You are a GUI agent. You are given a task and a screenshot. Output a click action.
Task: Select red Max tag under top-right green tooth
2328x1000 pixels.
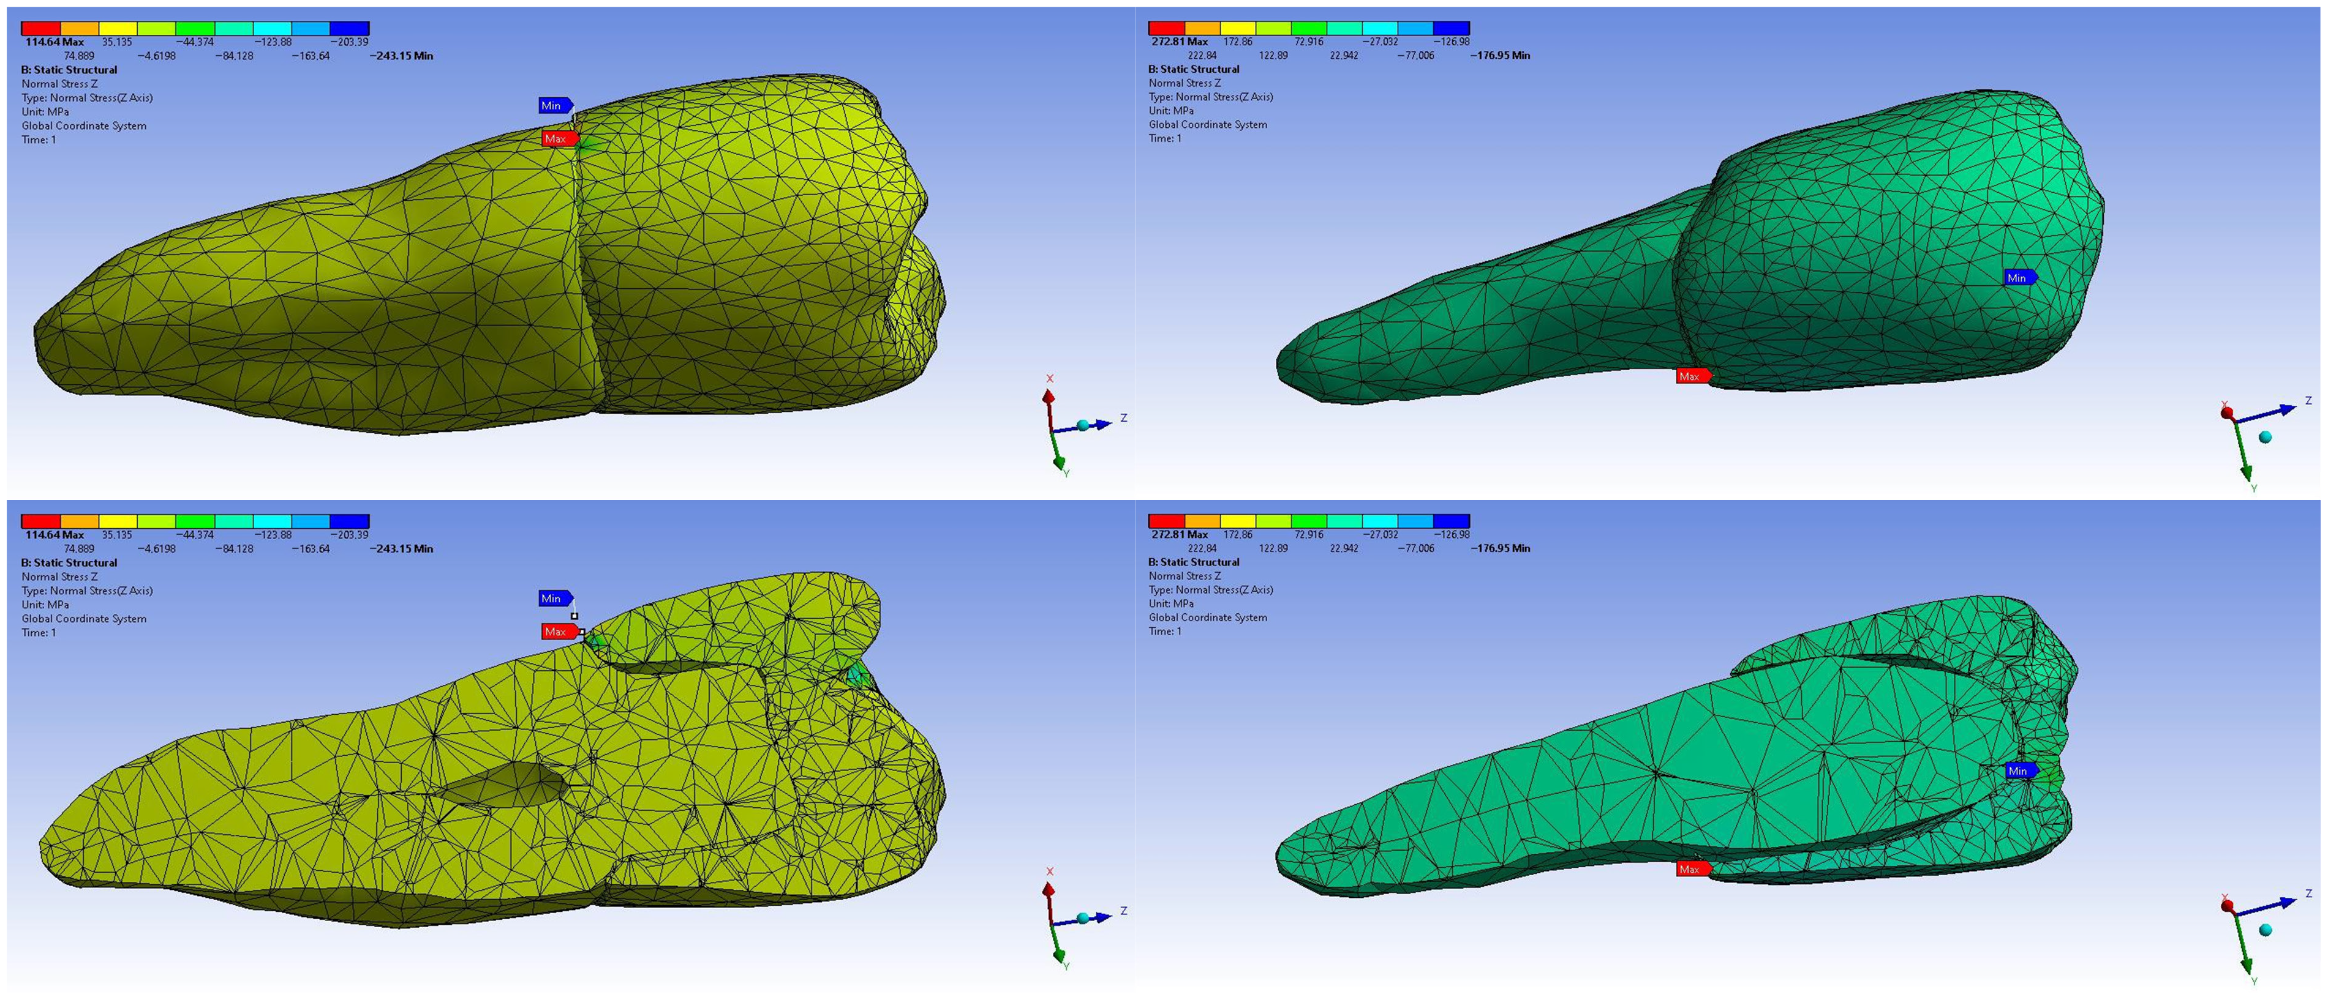pyautogui.click(x=1693, y=376)
